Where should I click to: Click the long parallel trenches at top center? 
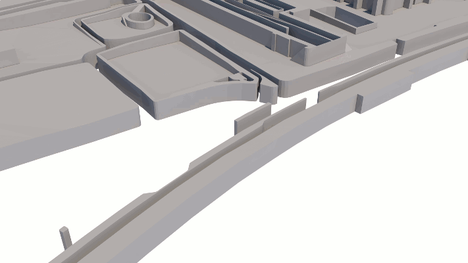click(x=263, y=20)
